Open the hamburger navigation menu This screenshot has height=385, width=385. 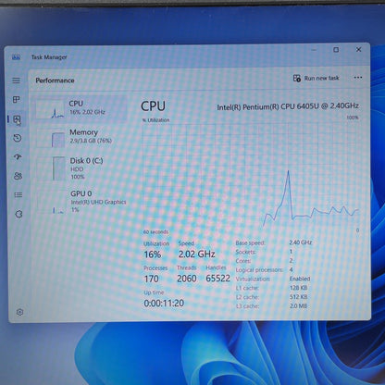tap(16, 81)
